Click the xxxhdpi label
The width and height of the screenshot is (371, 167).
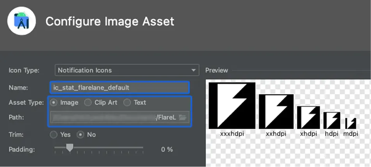[232, 134]
